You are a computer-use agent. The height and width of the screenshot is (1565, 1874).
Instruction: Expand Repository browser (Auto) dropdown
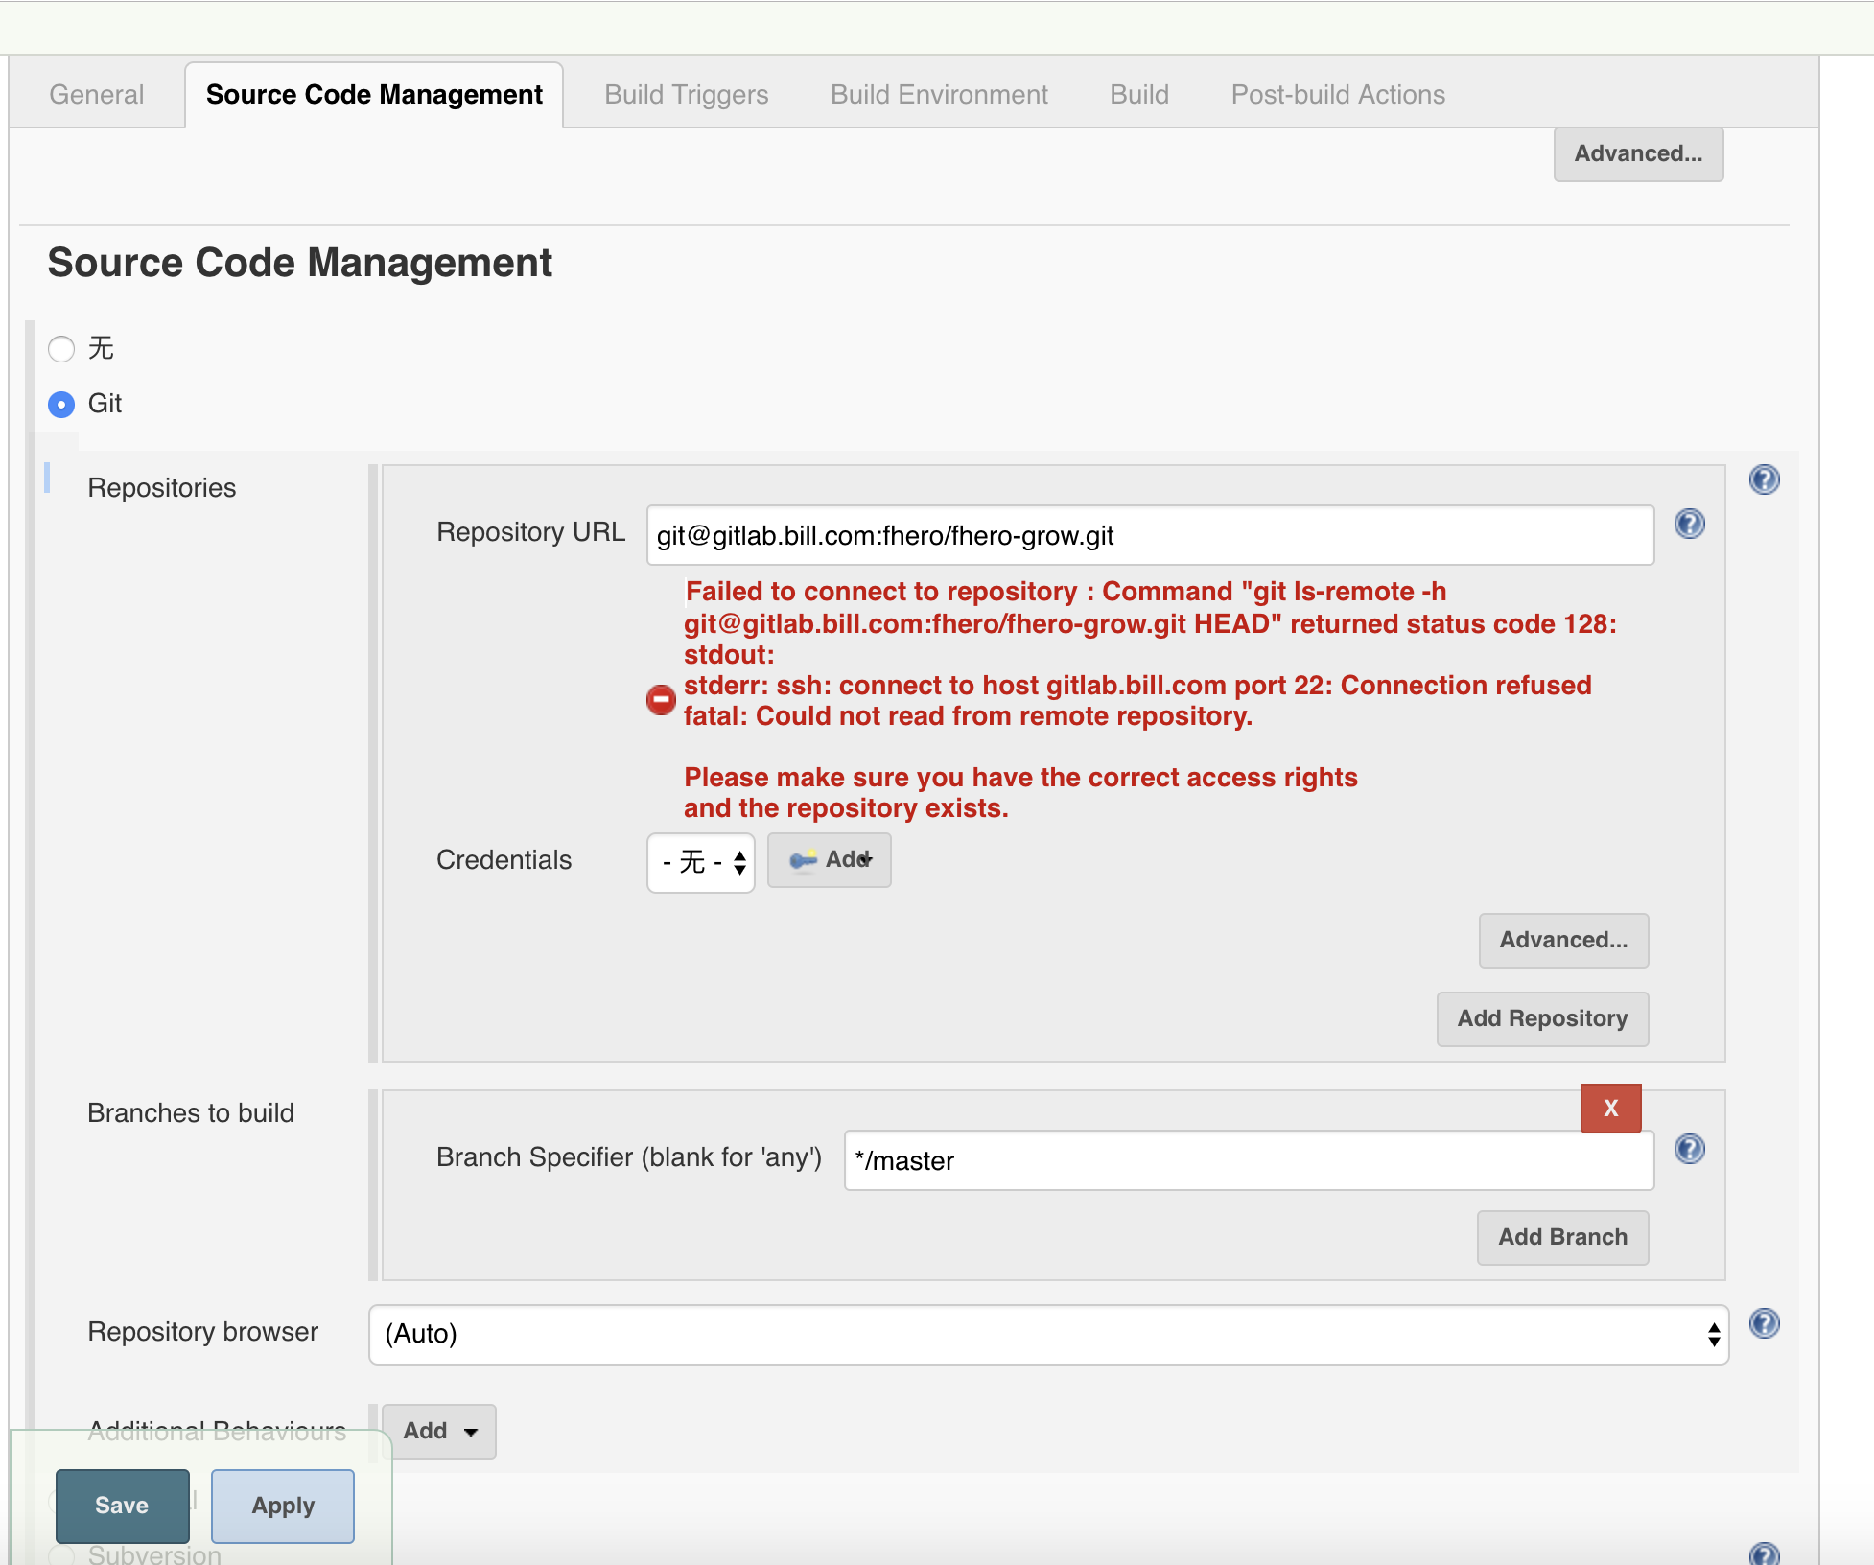[x=1048, y=1334]
